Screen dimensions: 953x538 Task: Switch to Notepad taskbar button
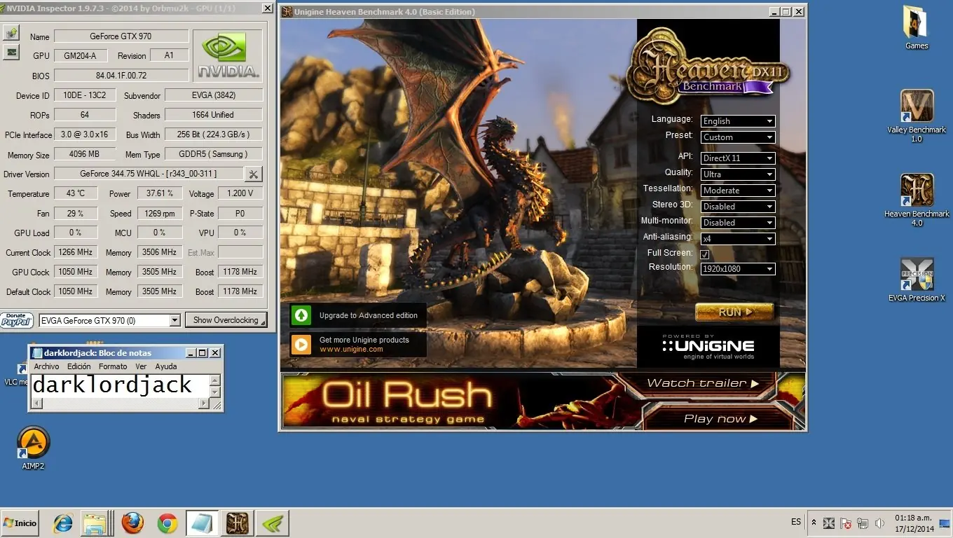pyautogui.click(x=202, y=523)
